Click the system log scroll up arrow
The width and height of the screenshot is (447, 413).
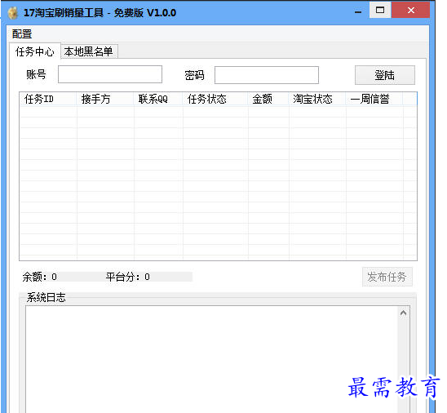(x=403, y=313)
